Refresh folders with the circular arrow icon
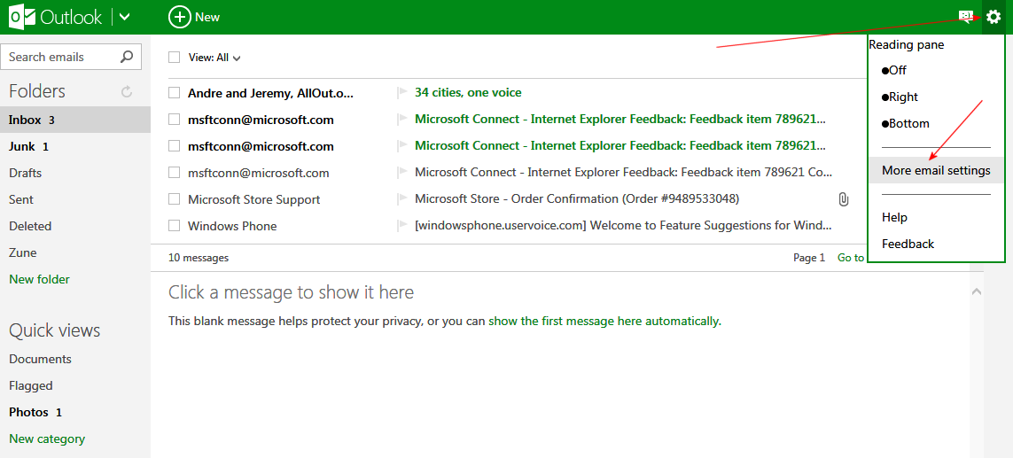This screenshot has height=458, width=1013. click(x=127, y=91)
